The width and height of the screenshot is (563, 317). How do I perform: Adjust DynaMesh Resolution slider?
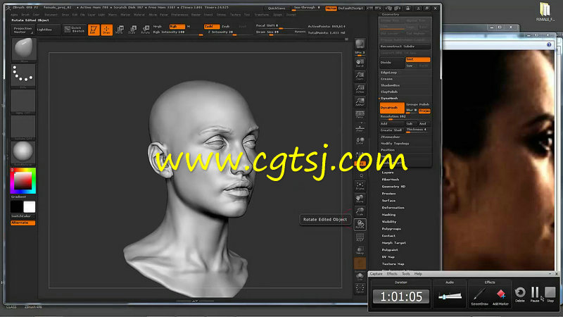pos(405,117)
